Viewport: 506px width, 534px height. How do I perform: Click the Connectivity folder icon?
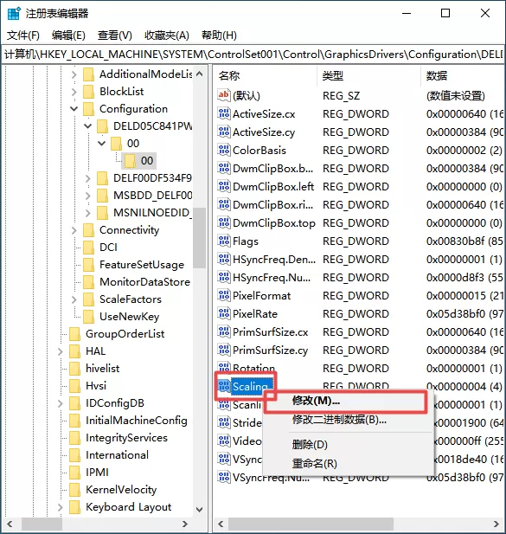point(88,230)
